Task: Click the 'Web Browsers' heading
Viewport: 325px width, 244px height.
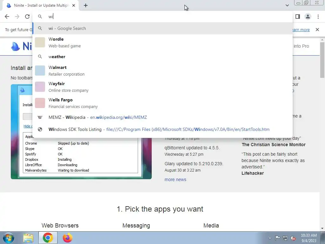Action: coord(60,226)
